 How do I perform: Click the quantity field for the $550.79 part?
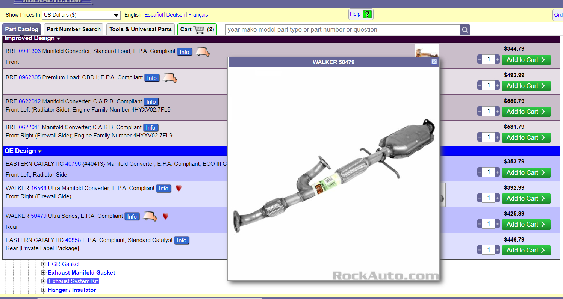(489, 112)
